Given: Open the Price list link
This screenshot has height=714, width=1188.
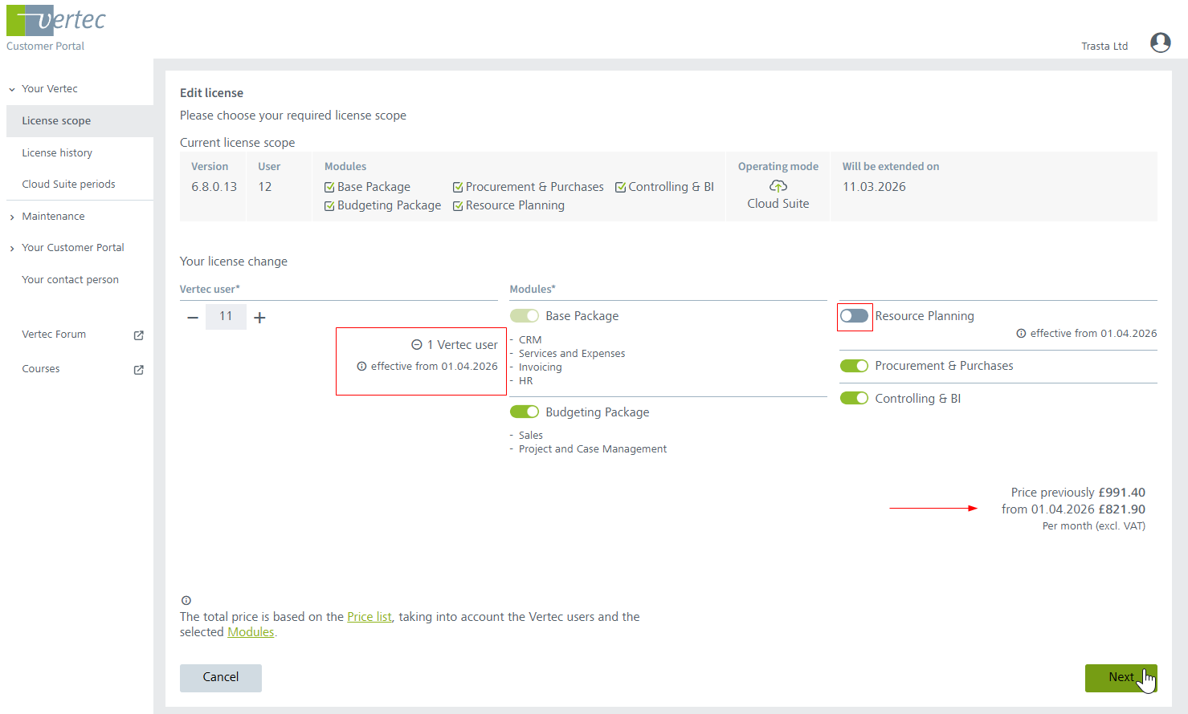Looking at the screenshot, I should click(x=369, y=617).
